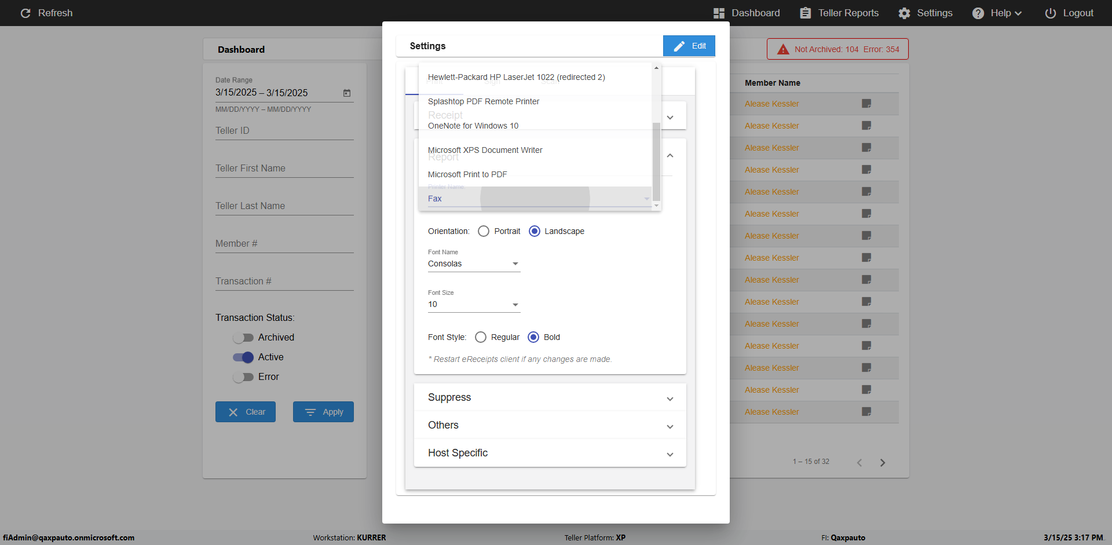
Task: Open the Font Name dropdown
Action: coord(474,264)
